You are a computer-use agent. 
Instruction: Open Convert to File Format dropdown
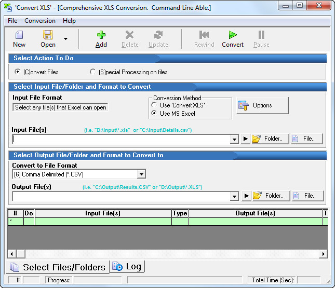coord(141,174)
